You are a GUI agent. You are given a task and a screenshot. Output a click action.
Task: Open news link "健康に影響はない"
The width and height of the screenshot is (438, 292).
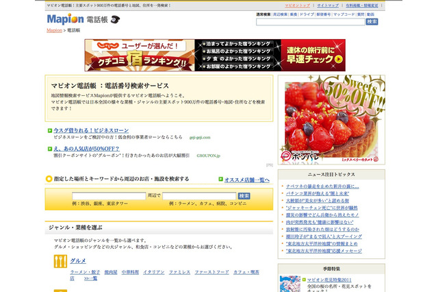320,222
